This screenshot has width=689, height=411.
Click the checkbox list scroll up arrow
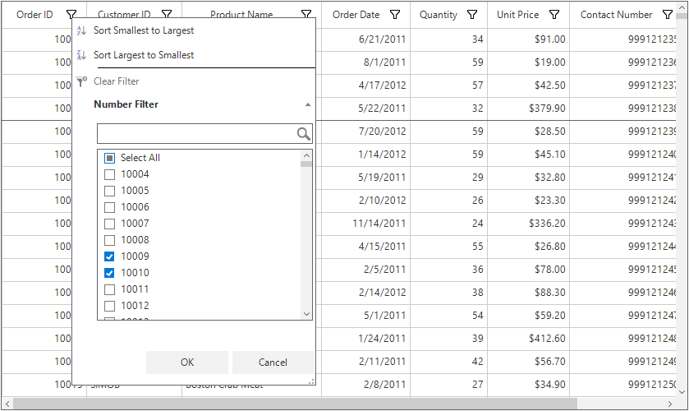(306, 155)
